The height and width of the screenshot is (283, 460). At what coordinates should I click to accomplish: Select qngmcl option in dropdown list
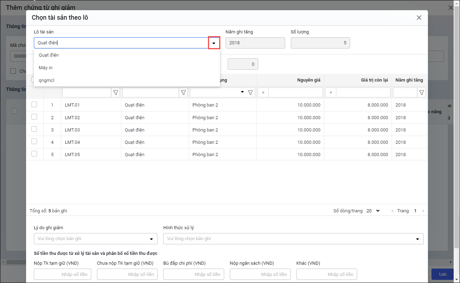point(47,80)
